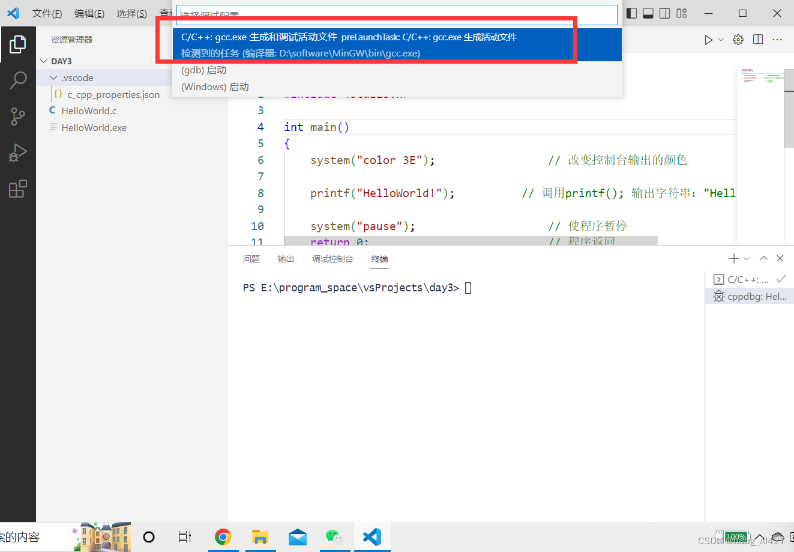Click the 资源管理器 panel title
794x552 pixels.
tap(71, 40)
